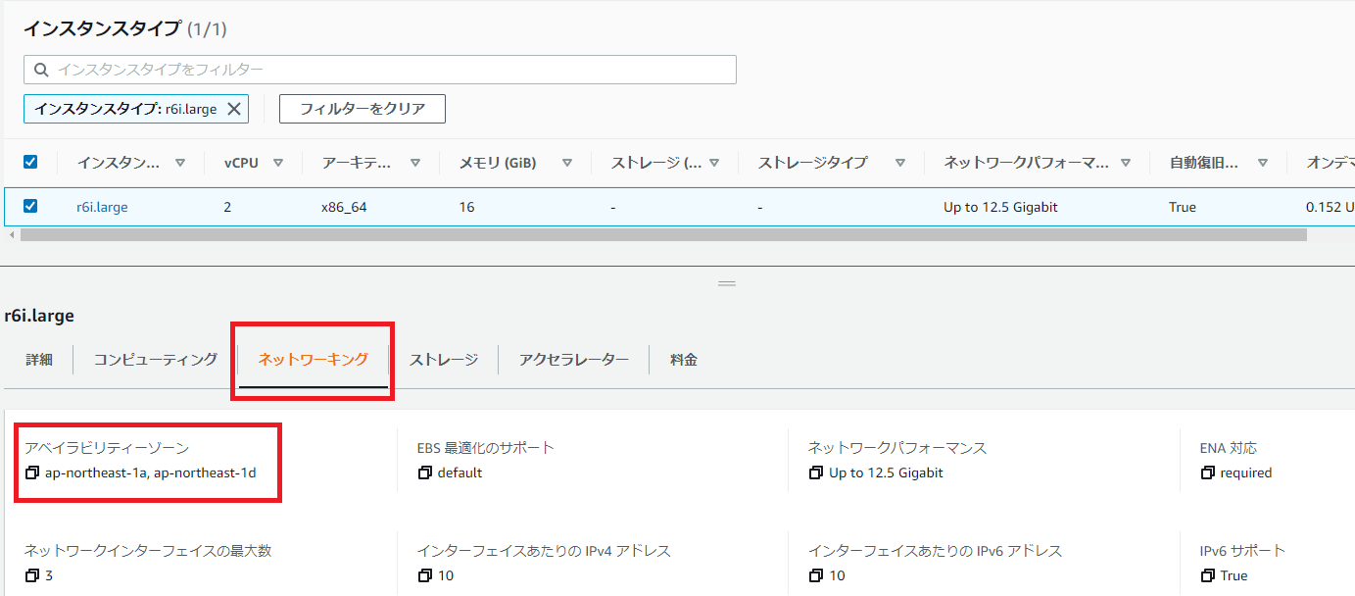Click the search magnifier icon in filter box
The image size is (1355, 596).
pos(41,70)
